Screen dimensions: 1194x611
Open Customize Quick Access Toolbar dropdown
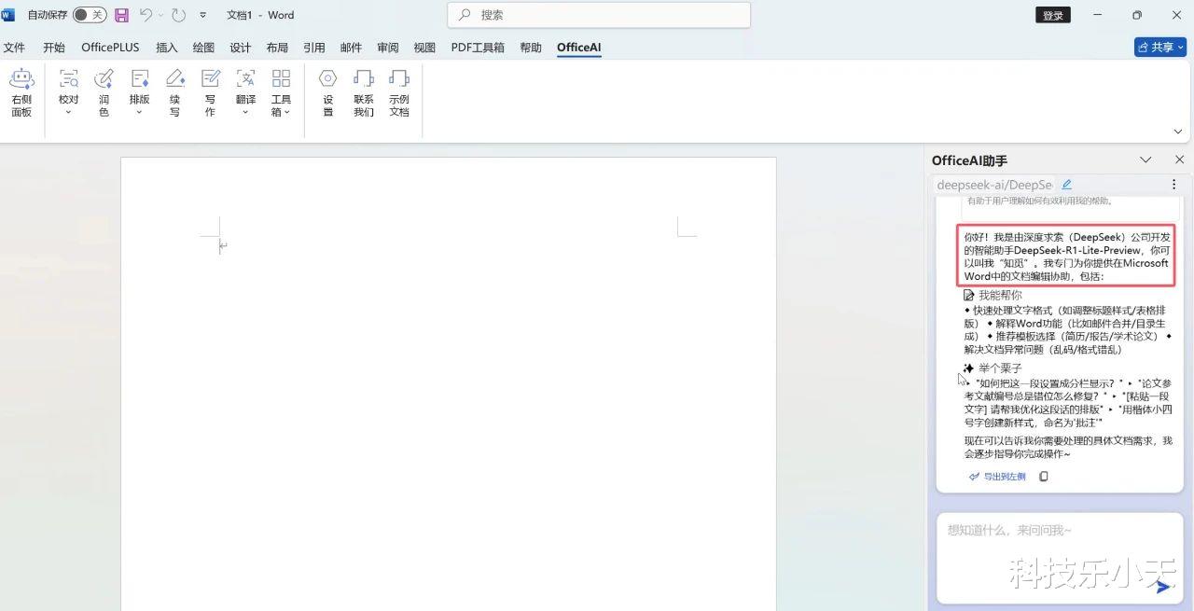(203, 15)
